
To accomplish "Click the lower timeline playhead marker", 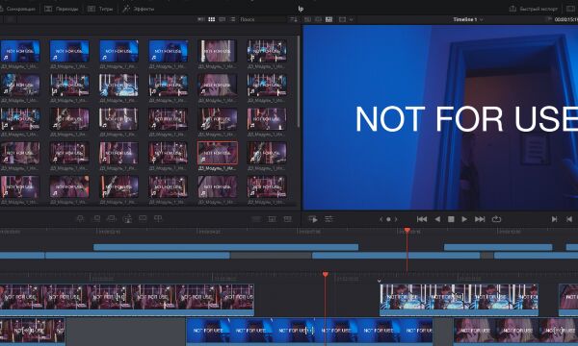I will click(x=326, y=274).
